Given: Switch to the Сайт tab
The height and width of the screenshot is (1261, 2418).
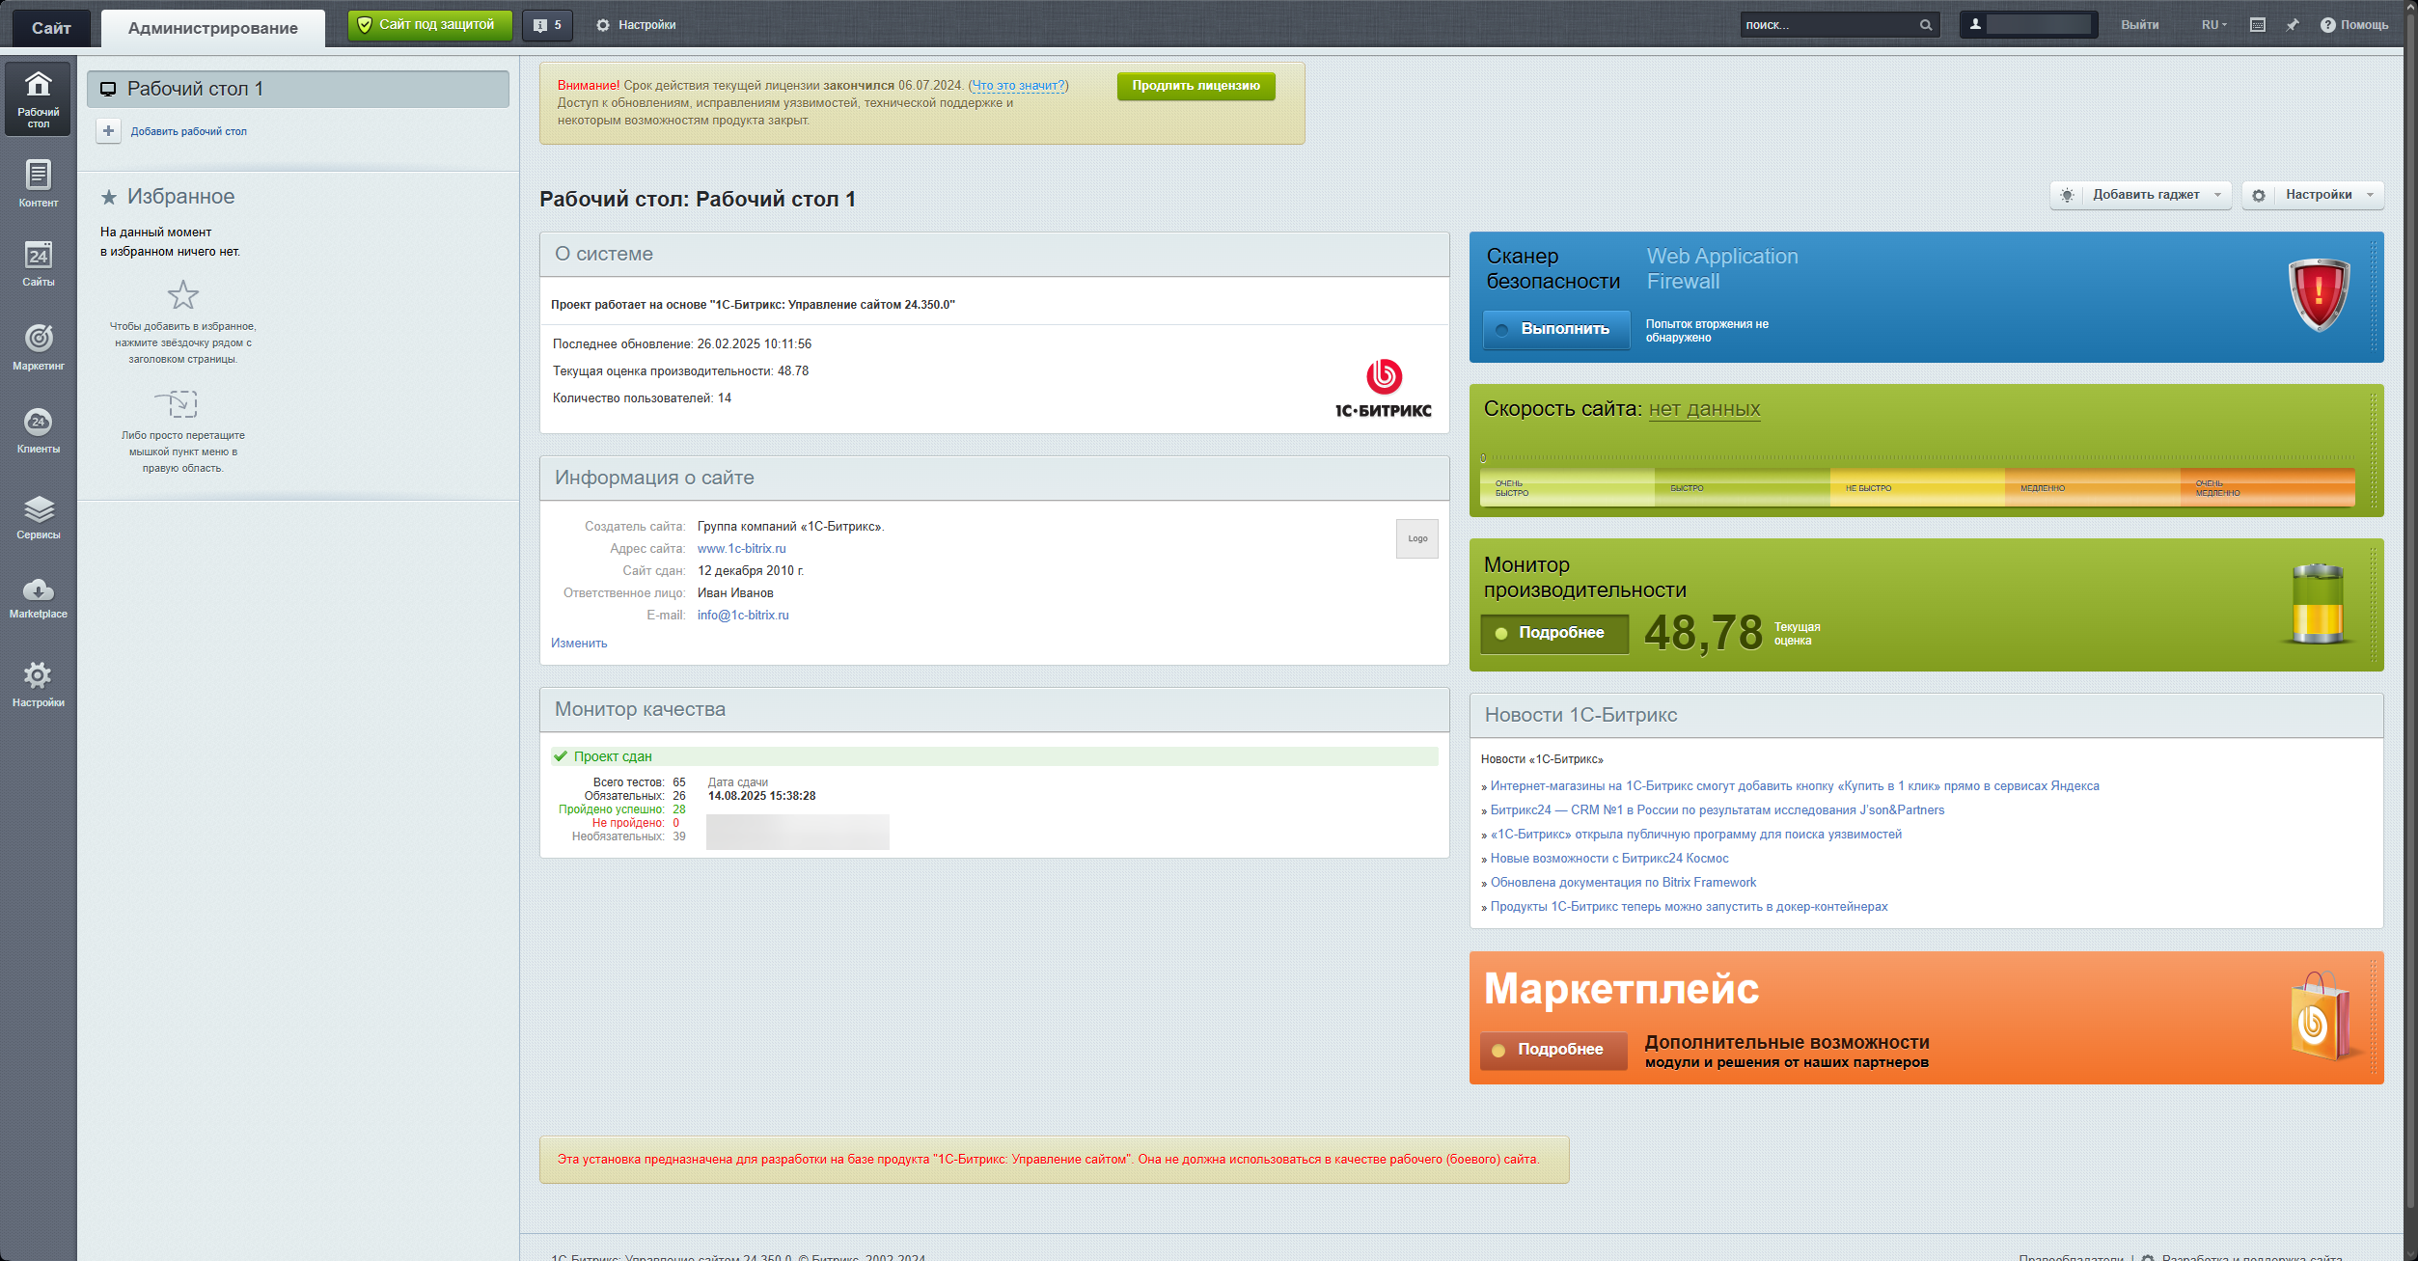Looking at the screenshot, I should (x=51, y=28).
